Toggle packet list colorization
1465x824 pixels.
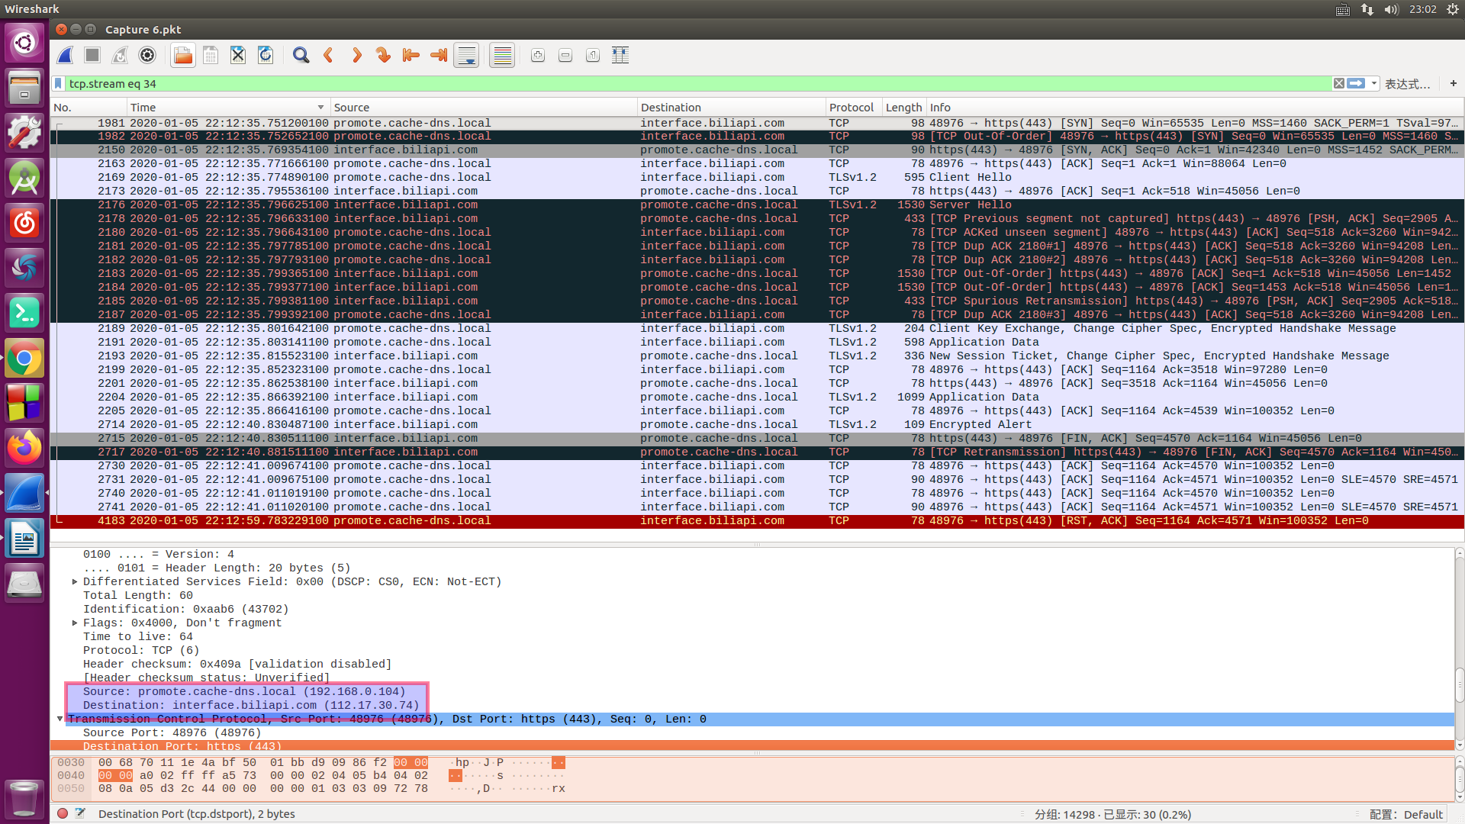pos(502,55)
